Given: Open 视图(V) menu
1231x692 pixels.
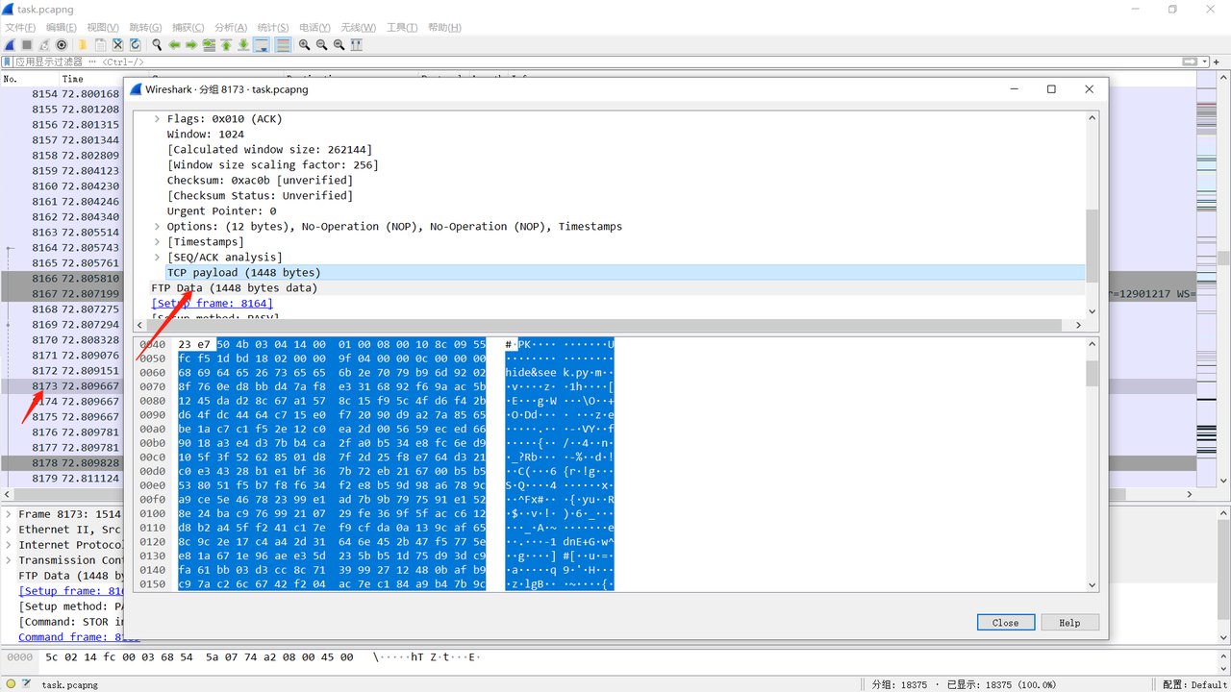Looking at the screenshot, I should (103, 27).
